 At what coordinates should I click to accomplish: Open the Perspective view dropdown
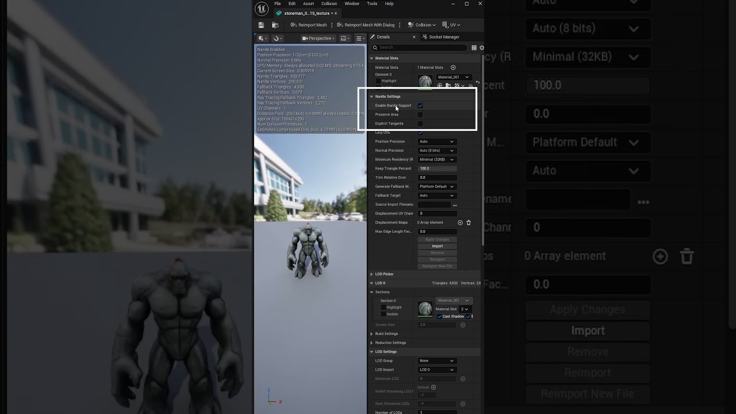[x=319, y=39]
